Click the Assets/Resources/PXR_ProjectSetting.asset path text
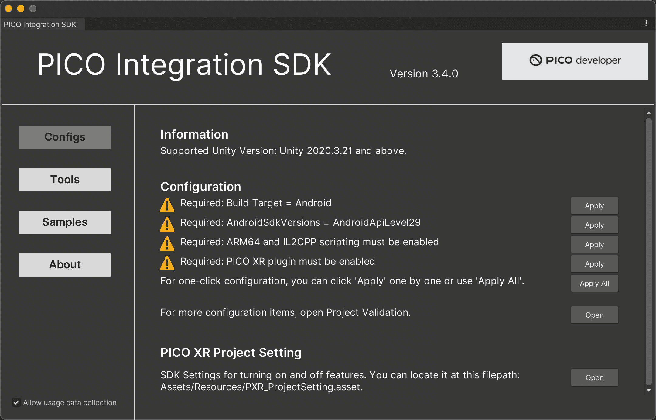Image resolution: width=656 pixels, height=420 pixels. click(261, 387)
